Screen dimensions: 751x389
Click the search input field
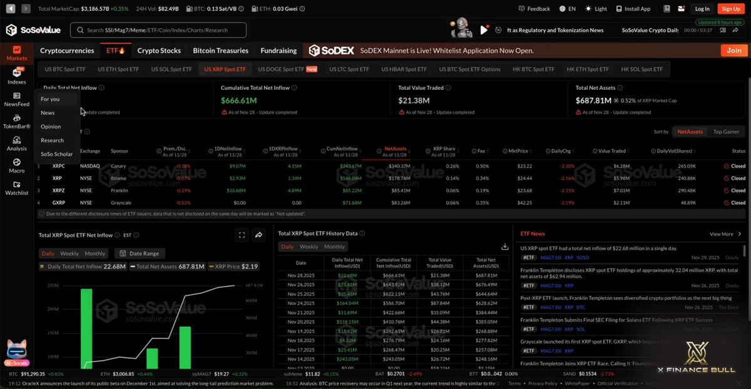[x=158, y=30]
